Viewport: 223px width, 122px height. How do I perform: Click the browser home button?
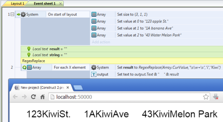click(x=43, y=97)
